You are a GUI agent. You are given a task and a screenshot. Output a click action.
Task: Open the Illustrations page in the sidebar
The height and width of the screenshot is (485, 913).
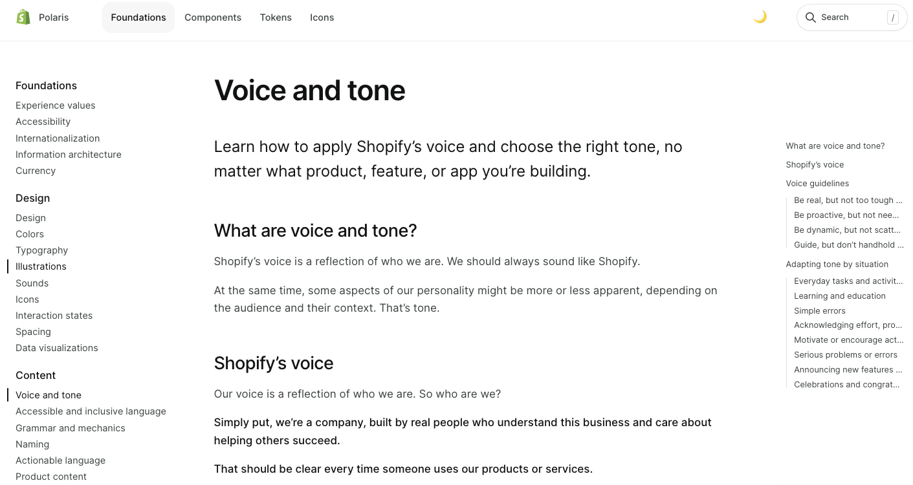41,266
